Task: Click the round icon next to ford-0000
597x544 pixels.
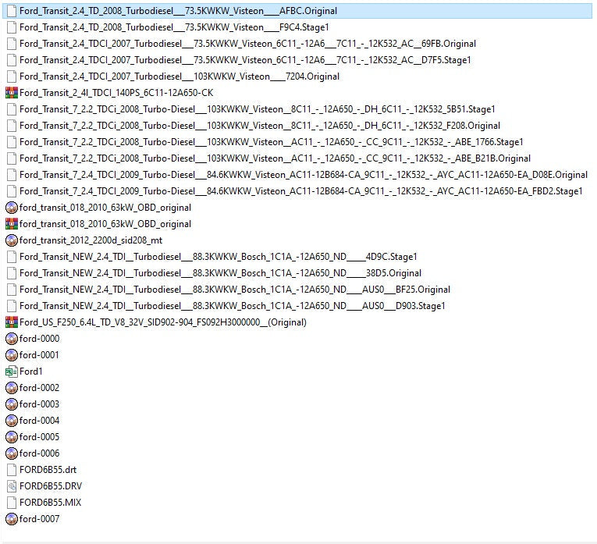Action: 11,339
